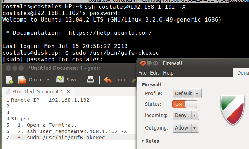249x149 pixels.
Task: Click the sudo password prompt in terminal
Action: pos(53,59)
